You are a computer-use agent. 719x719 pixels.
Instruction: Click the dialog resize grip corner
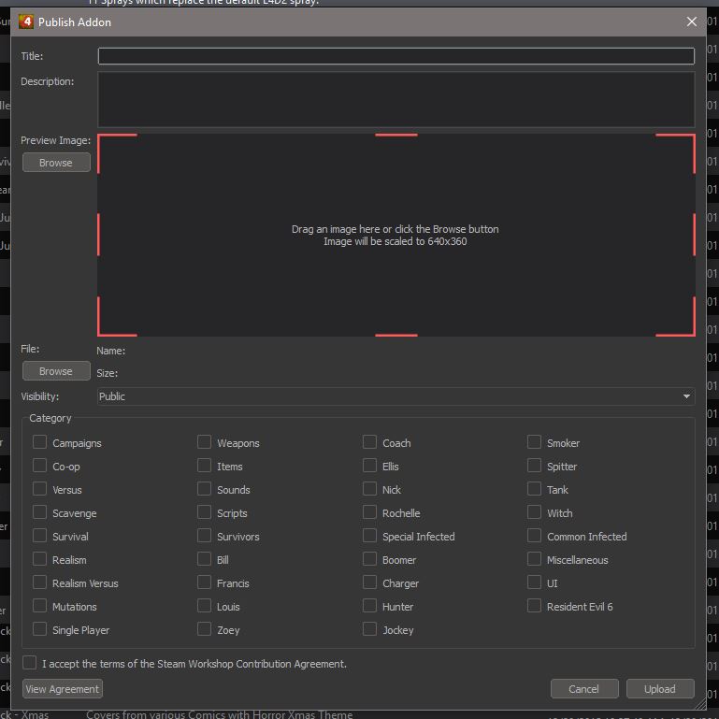[698, 704]
